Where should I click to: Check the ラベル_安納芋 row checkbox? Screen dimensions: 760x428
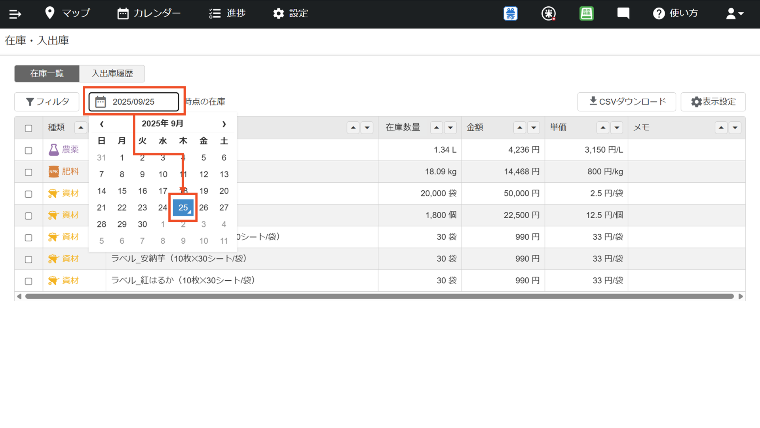tap(28, 260)
